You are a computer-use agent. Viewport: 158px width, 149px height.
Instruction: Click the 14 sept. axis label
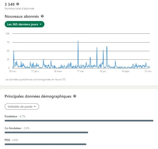click(125, 71)
